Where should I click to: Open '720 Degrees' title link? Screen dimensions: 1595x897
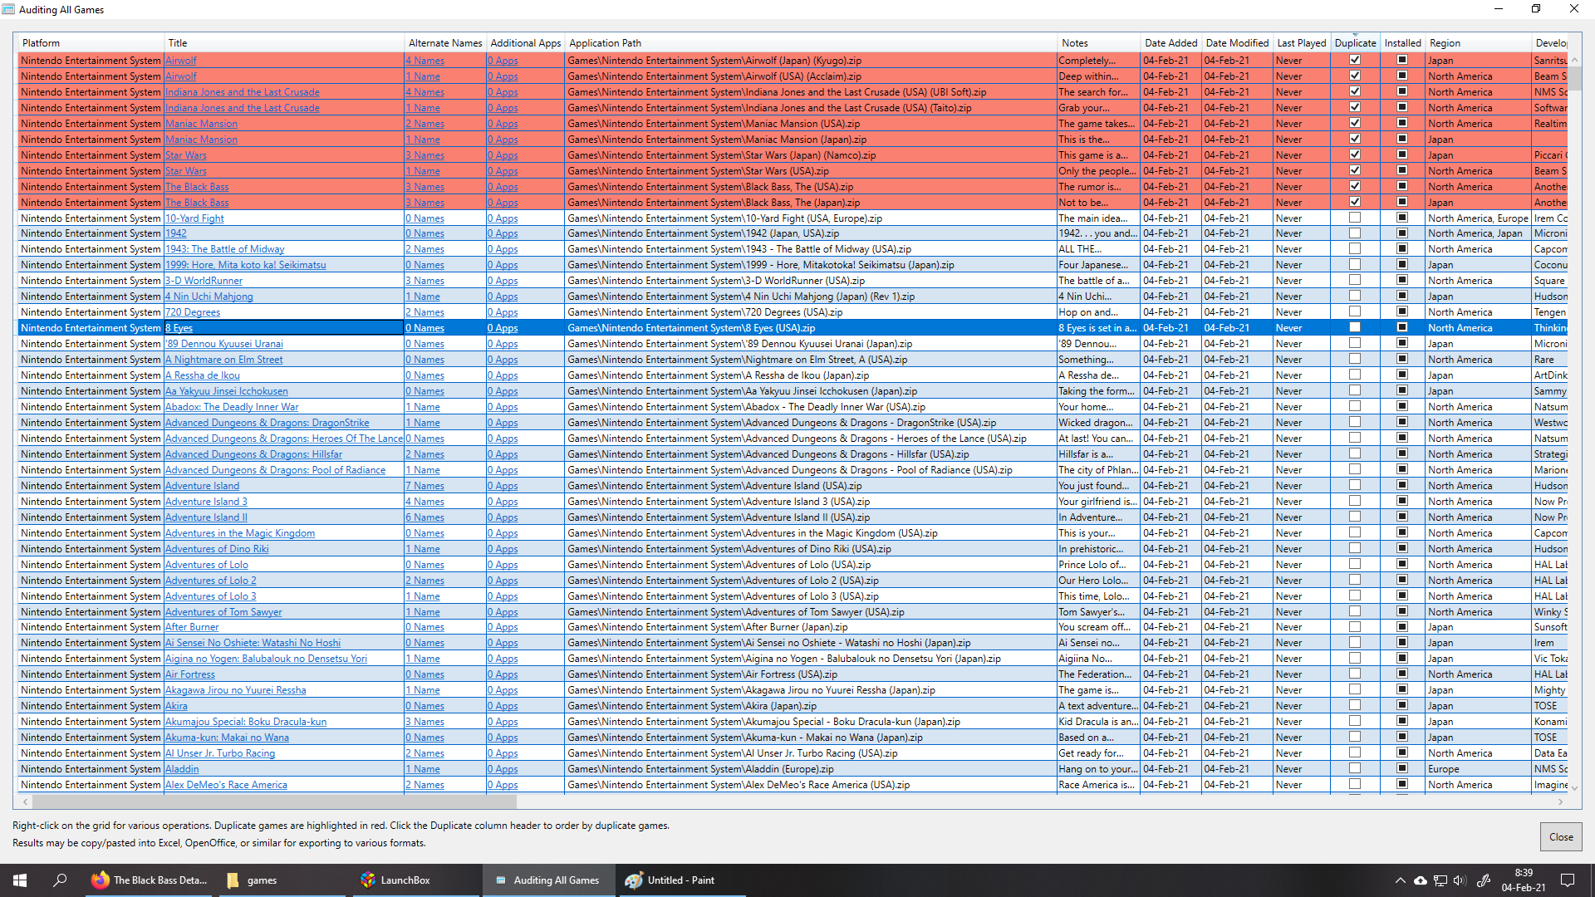coord(193,312)
